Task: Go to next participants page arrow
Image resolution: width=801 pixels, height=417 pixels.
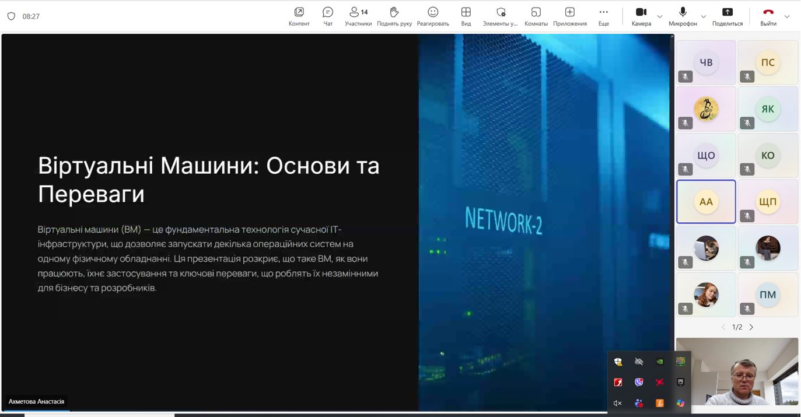Action: pos(751,327)
